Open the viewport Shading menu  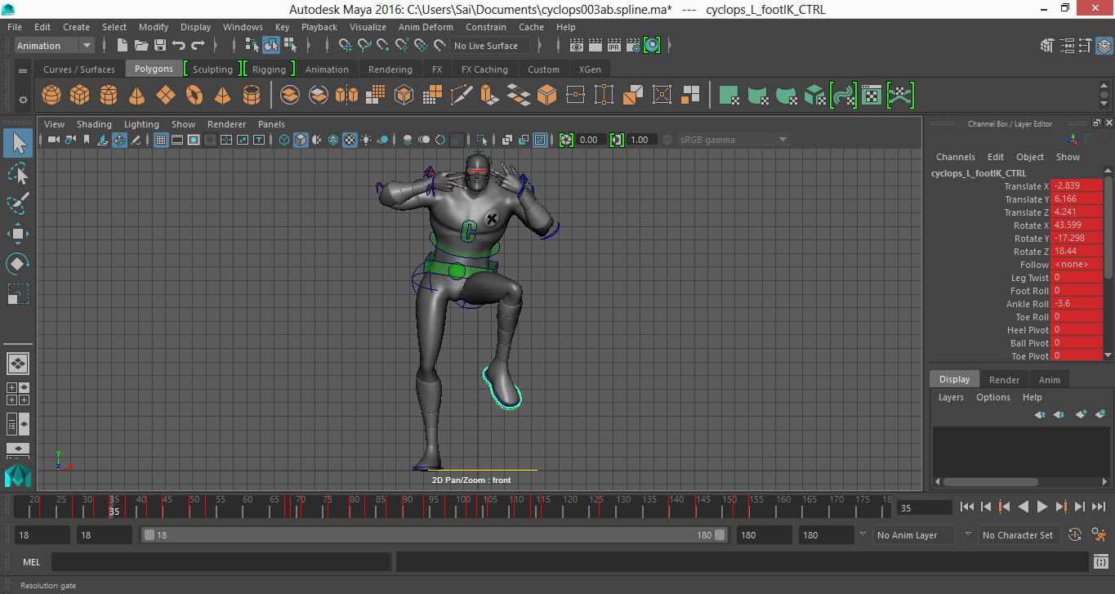pyautogui.click(x=94, y=124)
